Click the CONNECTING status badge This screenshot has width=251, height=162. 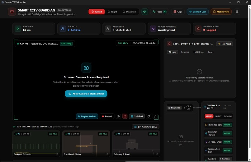(64, 10)
